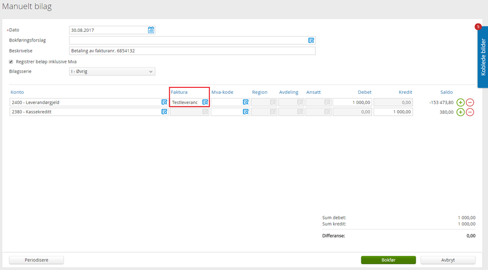
Task: Open the Bokføringsforslag lookup icon
Action: pyautogui.click(x=311, y=41)
